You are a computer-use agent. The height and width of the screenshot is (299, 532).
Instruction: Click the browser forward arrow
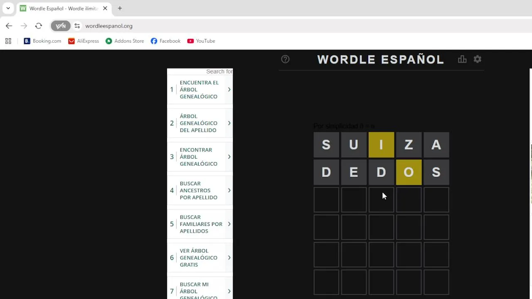tap(24, 26)
